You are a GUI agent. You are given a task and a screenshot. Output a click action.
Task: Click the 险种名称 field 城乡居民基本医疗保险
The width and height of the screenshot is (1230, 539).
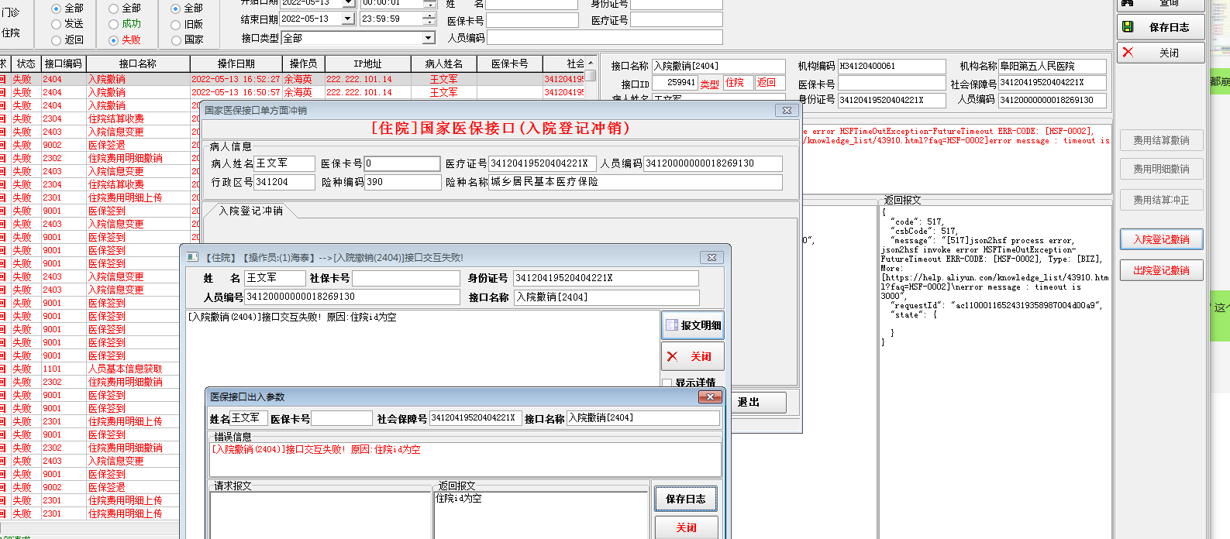636,182
